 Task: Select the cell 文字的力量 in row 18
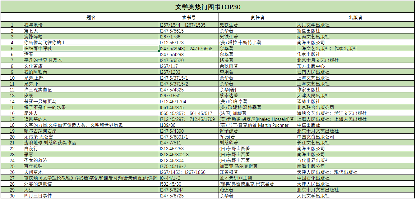coord(91,125)
